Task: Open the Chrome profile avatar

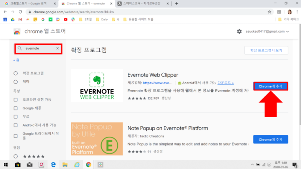Action: (x=289, y=12)
